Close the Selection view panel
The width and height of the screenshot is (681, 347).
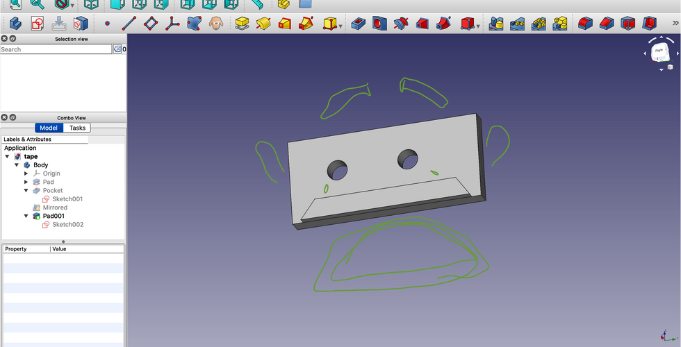coord(4,39)
